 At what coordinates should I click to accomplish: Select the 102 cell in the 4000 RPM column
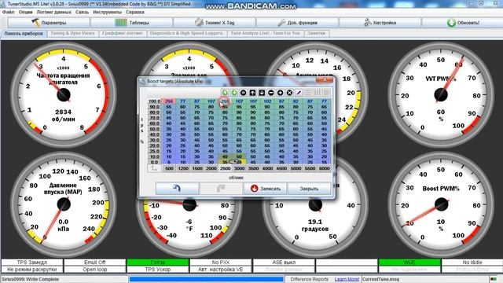coord(267,101)
